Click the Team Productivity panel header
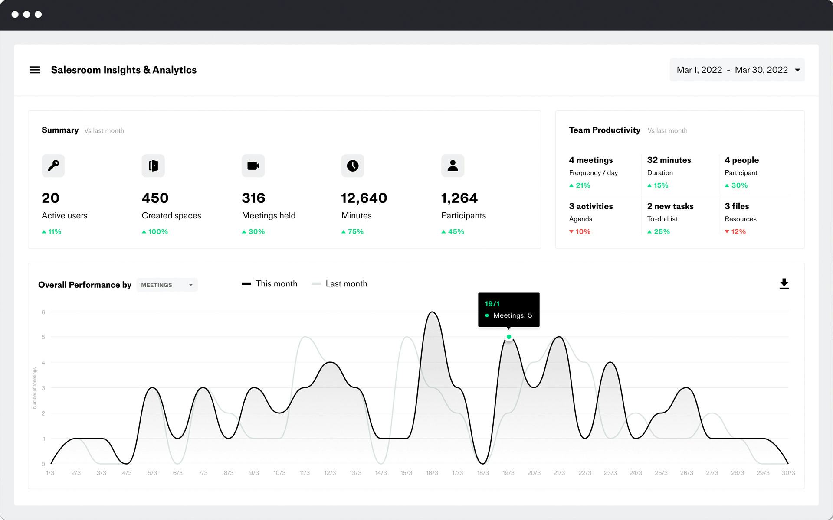Image resolution: width=833 pixels, height=520 pixels. (604, 130)
